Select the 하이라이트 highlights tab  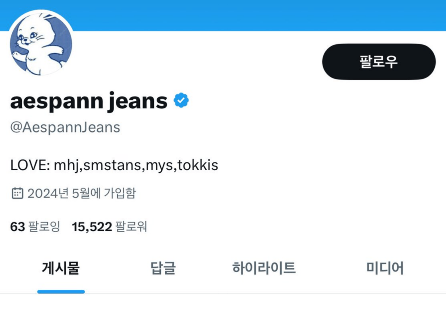(x=264, y=267)
